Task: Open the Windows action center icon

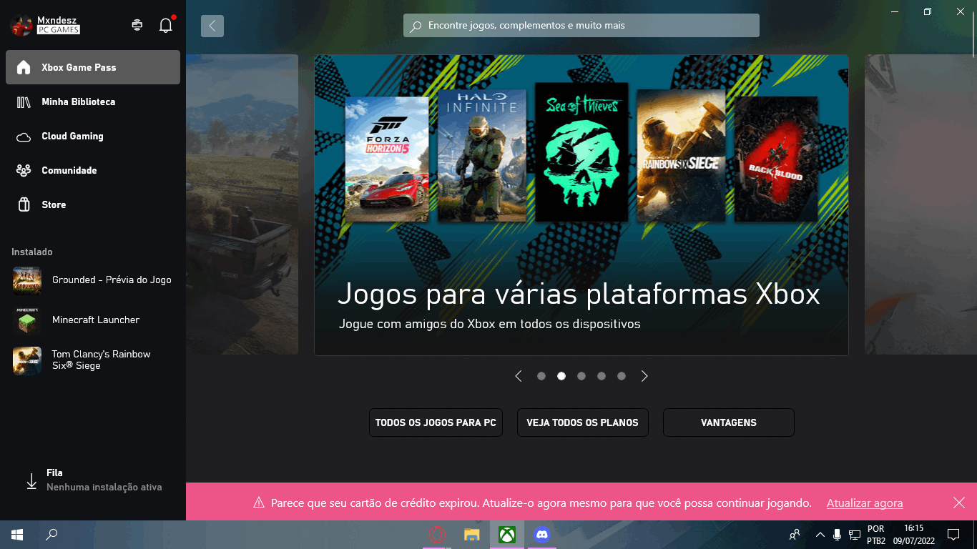Action: tap(953, 535)
